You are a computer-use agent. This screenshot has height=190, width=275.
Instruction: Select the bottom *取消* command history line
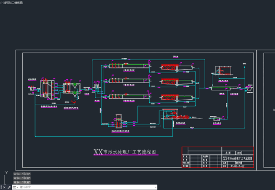pyautogui.click(x=22, y=182)
